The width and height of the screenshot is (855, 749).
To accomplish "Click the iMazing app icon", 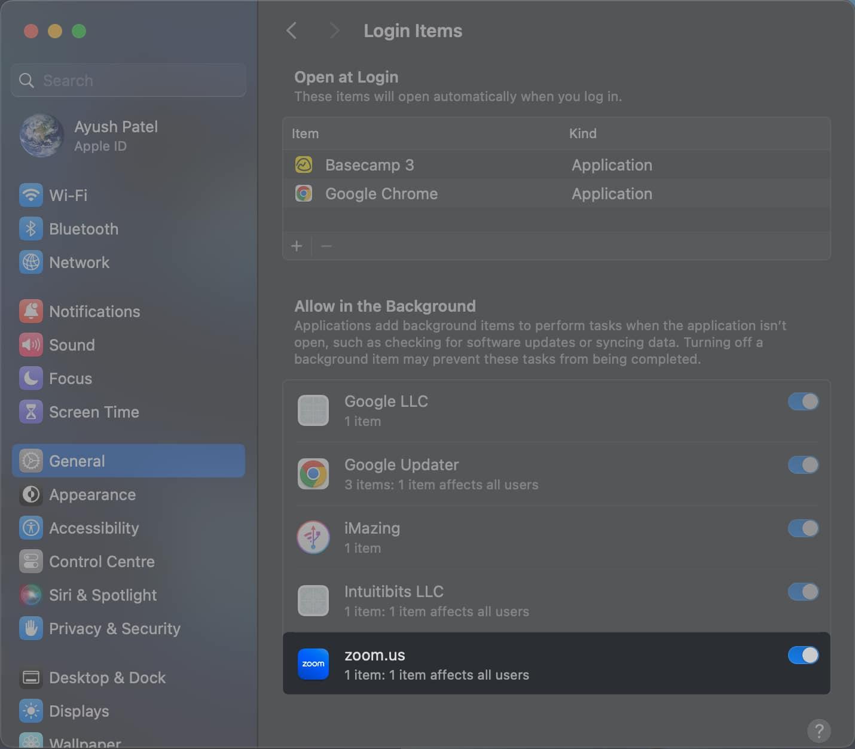I will coord(313,537).
